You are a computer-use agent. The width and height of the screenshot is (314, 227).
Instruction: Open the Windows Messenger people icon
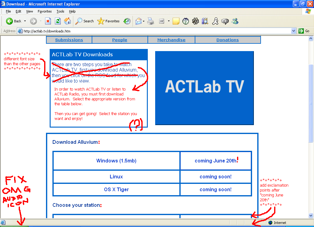[x=235, y=21]
